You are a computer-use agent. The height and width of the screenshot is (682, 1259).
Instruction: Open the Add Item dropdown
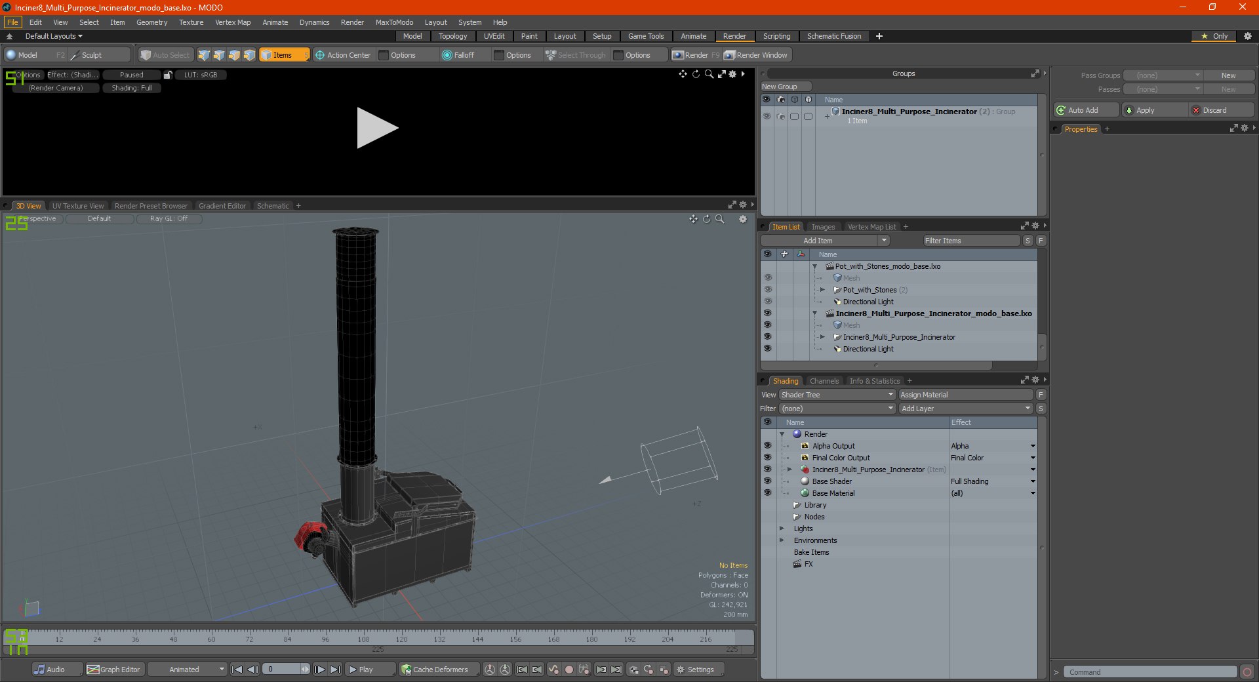(x=825, y=241)
